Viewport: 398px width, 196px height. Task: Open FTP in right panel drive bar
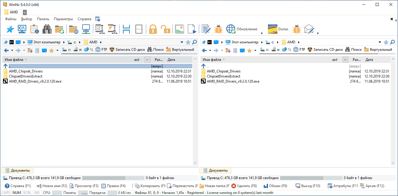[299, 50]
